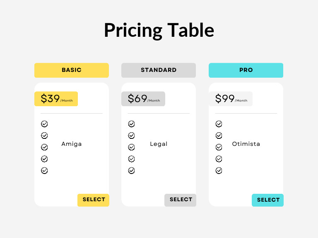Choose the Pro plan via cyan Select
This screenshot has height=238, width=318.
(268, 200)
